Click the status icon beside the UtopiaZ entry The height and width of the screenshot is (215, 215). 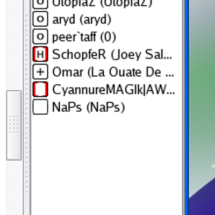pos(40,4)
